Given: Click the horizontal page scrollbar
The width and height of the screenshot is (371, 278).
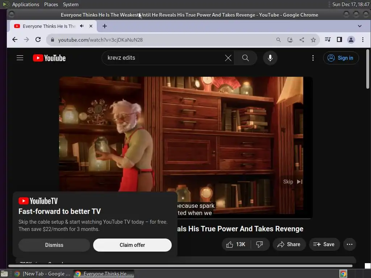Looking at the screenshot, I should pyautogui.click(x=180, y=266).
